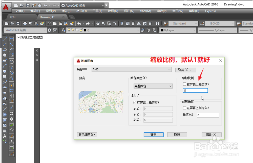Toggle layer 0 lock icon

(x=81, y=30)
